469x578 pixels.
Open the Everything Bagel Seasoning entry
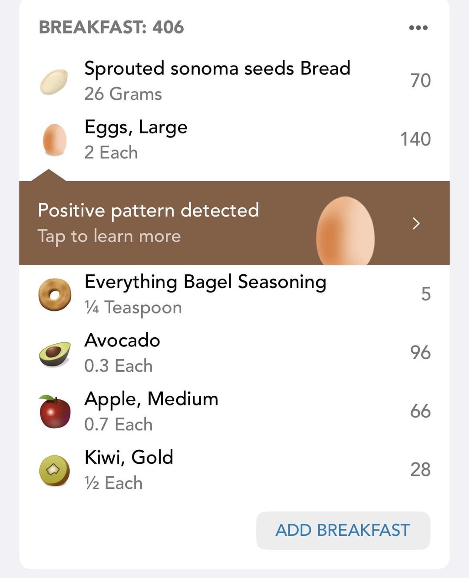point(234,294)
